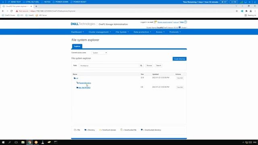The image size is (258, 145).
Task: Open the Access menu
Action: click(x=160, y=32)
